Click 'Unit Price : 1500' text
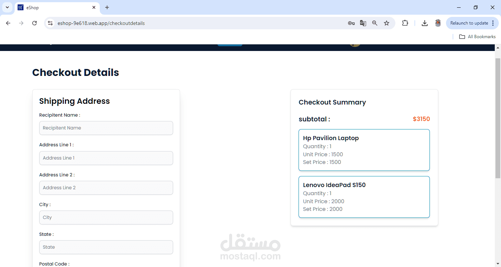The image size is (501, 267). [323, 154]
